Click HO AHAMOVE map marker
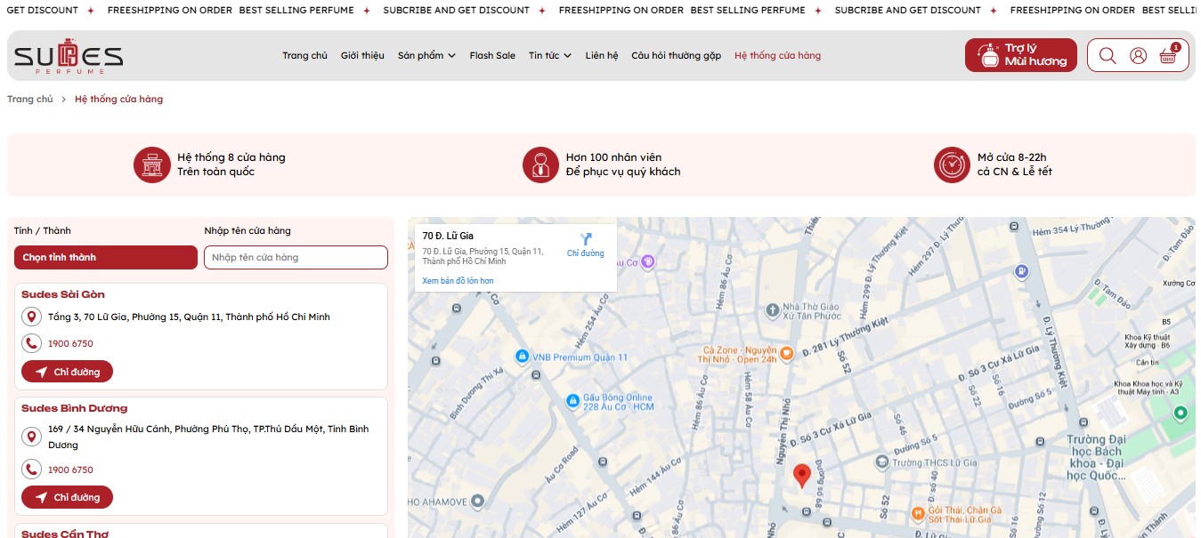Viewport: 1201px width, 538px height. pos(477,502)
